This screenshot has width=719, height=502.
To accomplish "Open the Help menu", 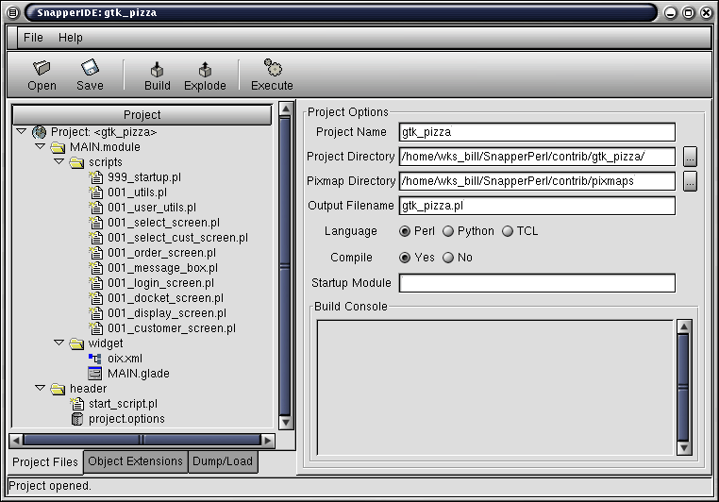I will click(x=71, y=38).
